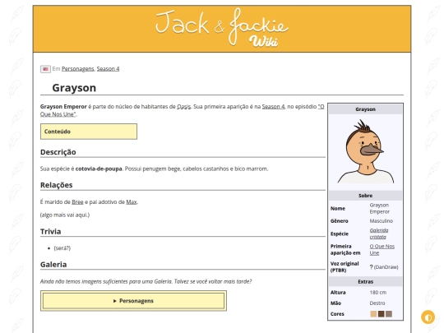Click the "Espécie" label in infobox
444x333 pixels.
[340, 234]
